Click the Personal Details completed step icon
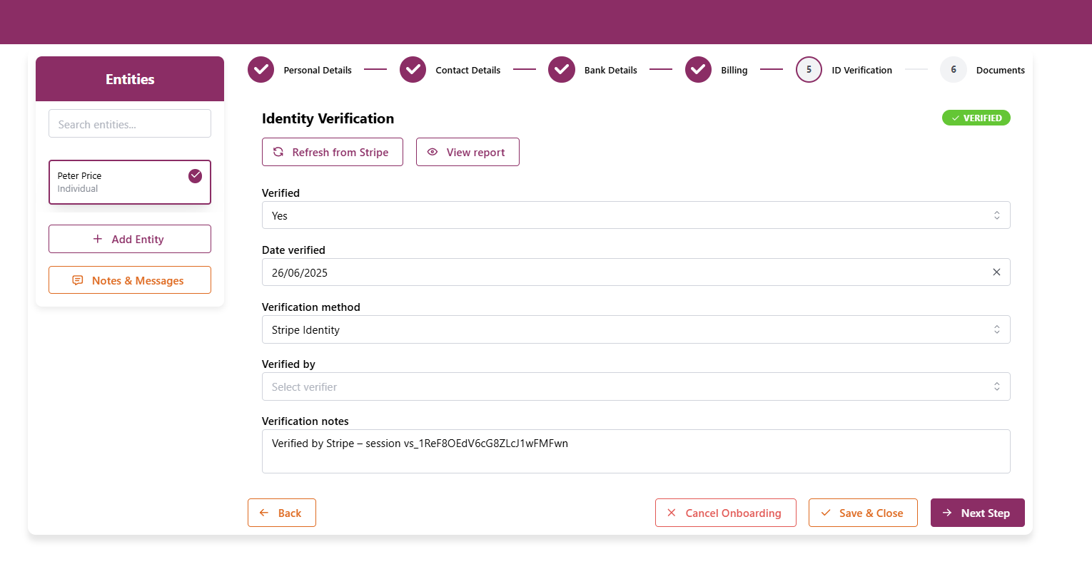 point(261,70)
